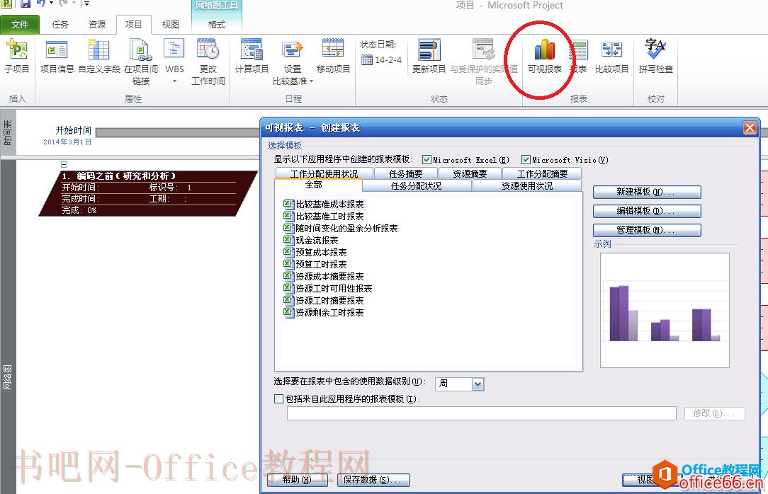Select 资源工时摘要报表 template
The width and height of the screenshot is (768, 494).
tap(324, 300)
